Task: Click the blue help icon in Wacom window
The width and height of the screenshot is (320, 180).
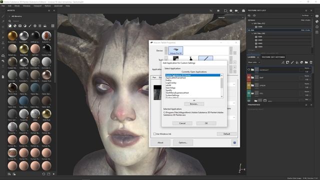Action: point(234,142)
